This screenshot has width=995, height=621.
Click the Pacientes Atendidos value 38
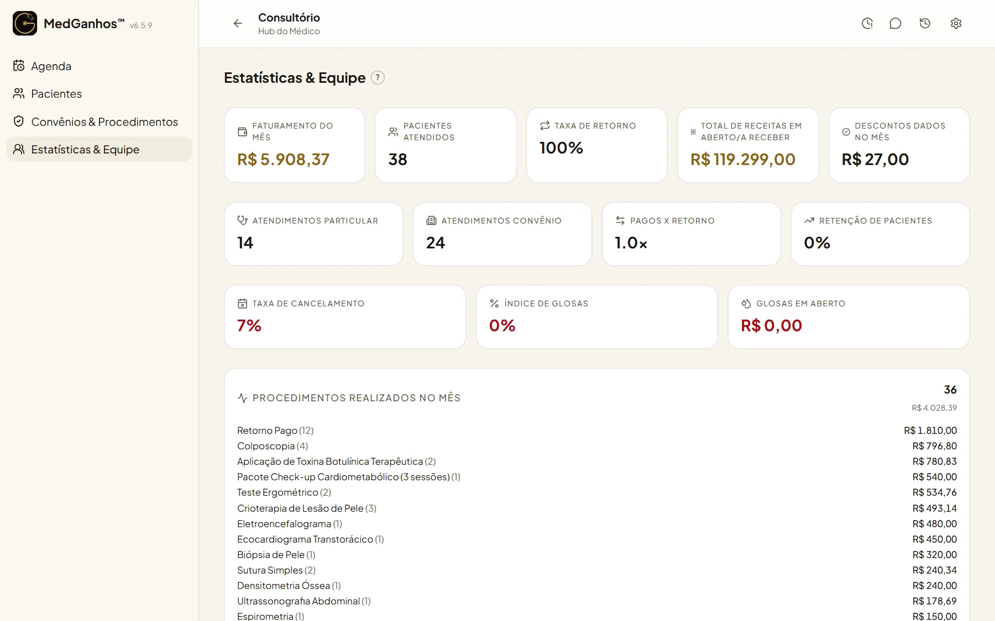click(398, 160)
